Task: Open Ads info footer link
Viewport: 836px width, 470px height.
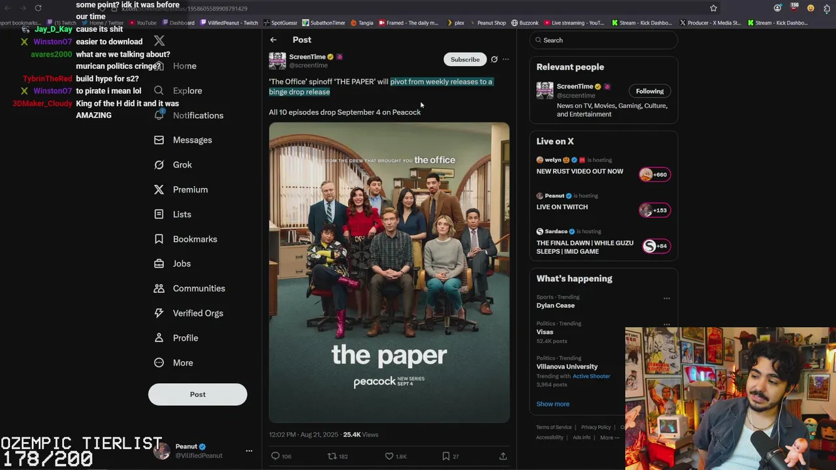Action: 581,437
